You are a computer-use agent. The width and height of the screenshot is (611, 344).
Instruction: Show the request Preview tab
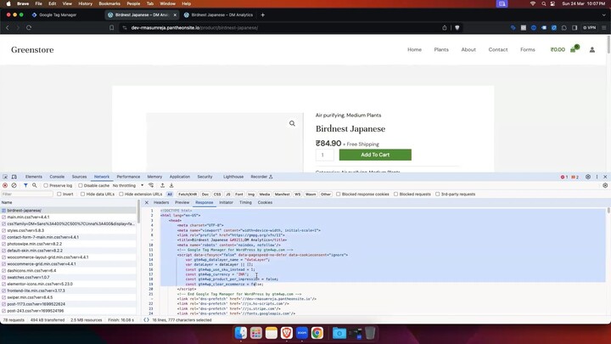click(x=182, y=202)
